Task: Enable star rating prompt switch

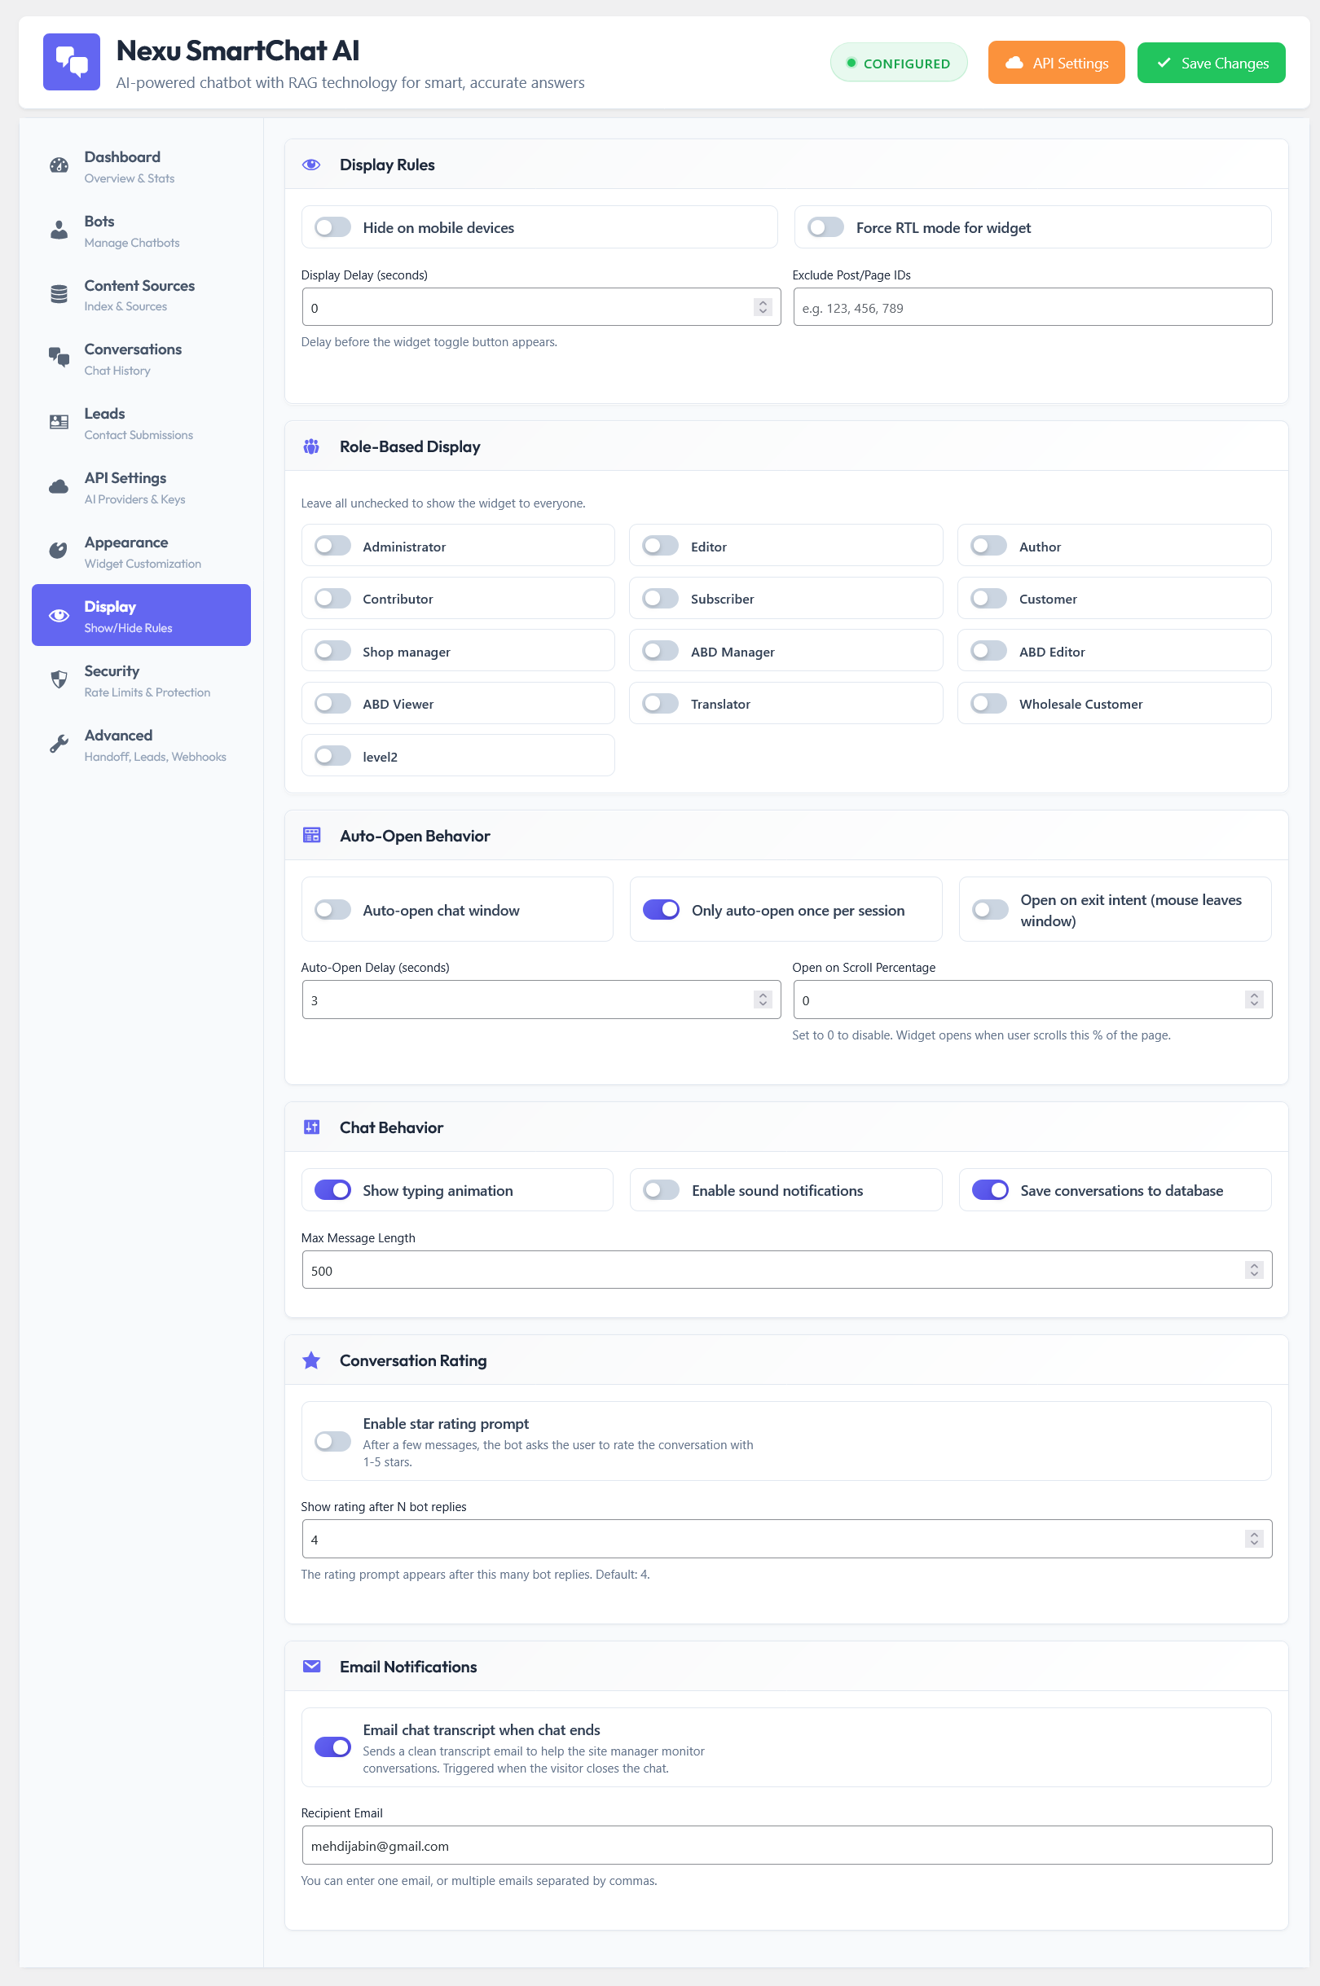Action: (332, 1441)
